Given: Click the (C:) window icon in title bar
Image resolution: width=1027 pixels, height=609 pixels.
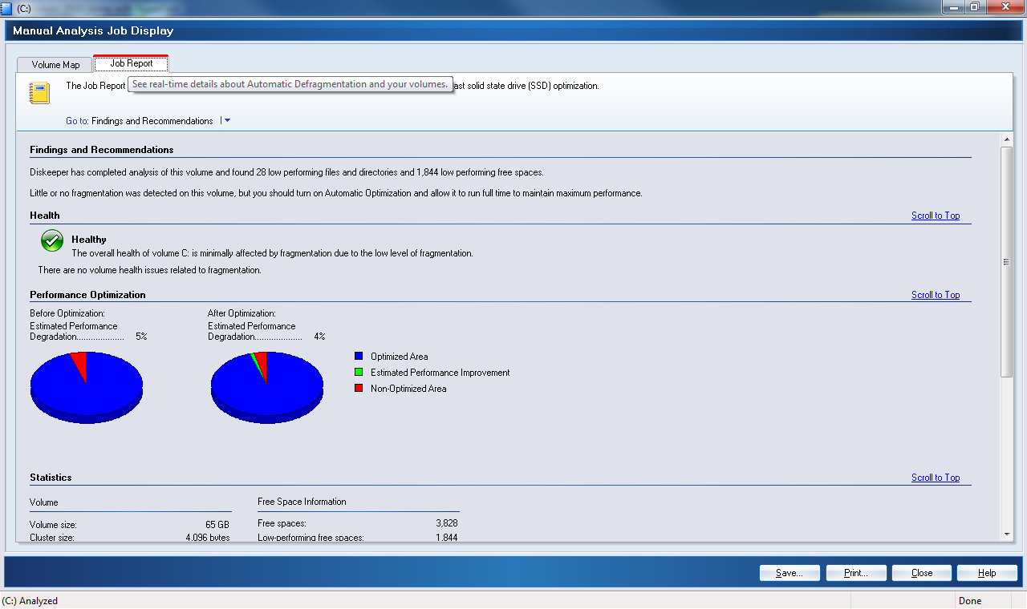Looking at the screenshot, I should click(x=6, y=7).
